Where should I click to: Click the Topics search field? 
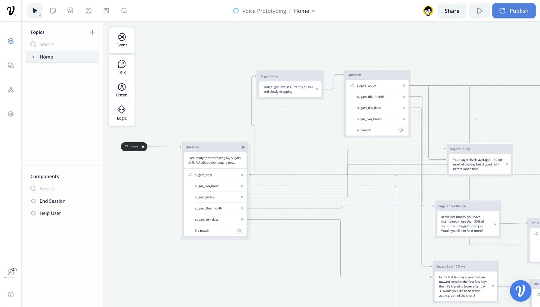click(63, 44)
